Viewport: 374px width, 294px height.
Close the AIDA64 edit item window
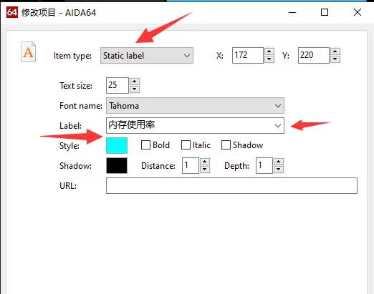tap(358, 12)
